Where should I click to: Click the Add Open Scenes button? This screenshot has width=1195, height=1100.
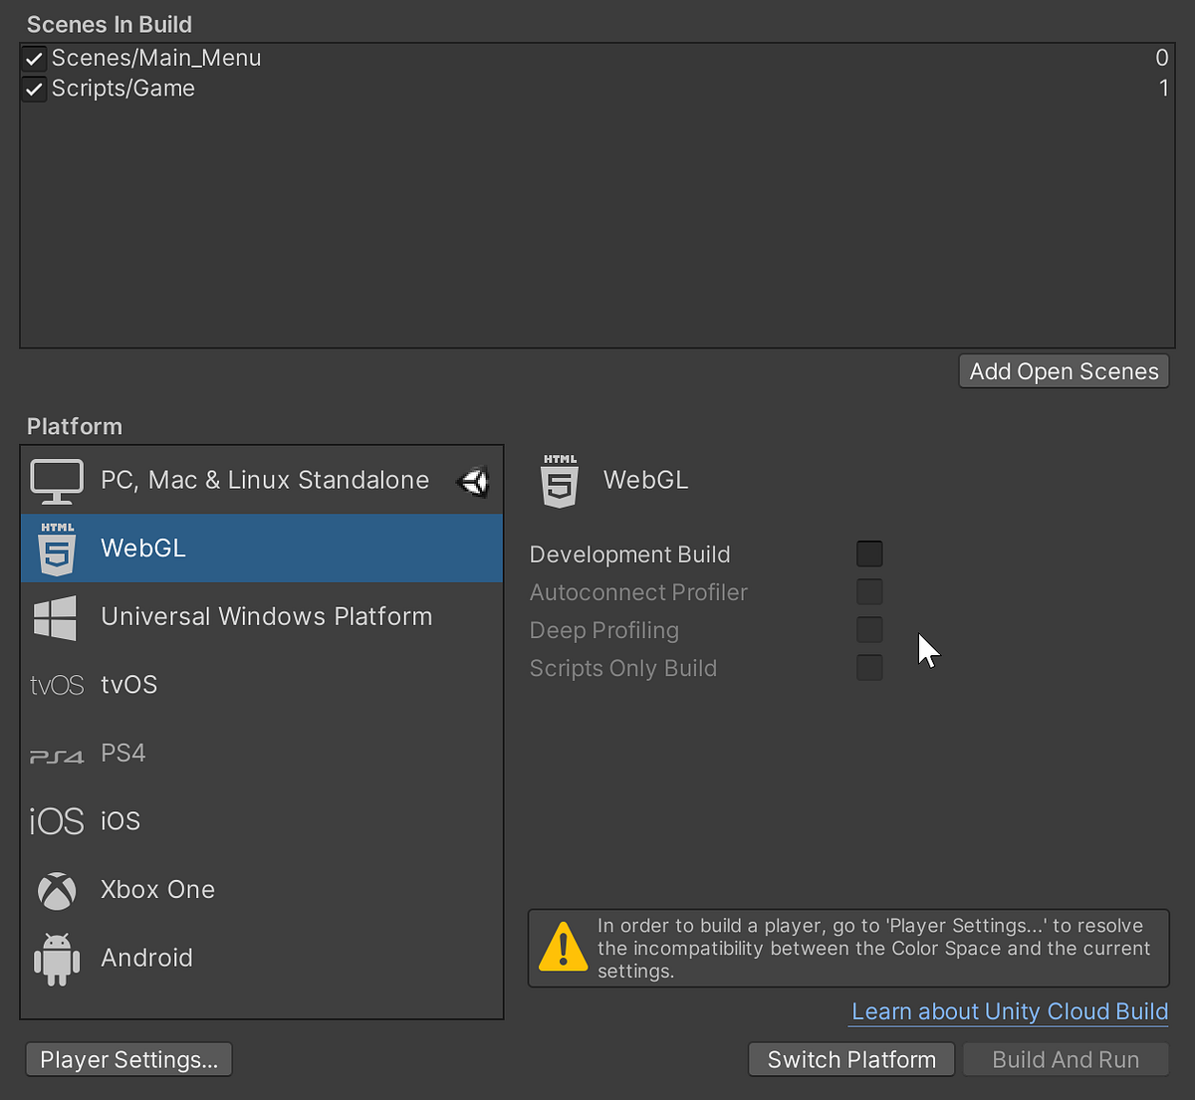pyautogui.click(x=1063, y=370)
